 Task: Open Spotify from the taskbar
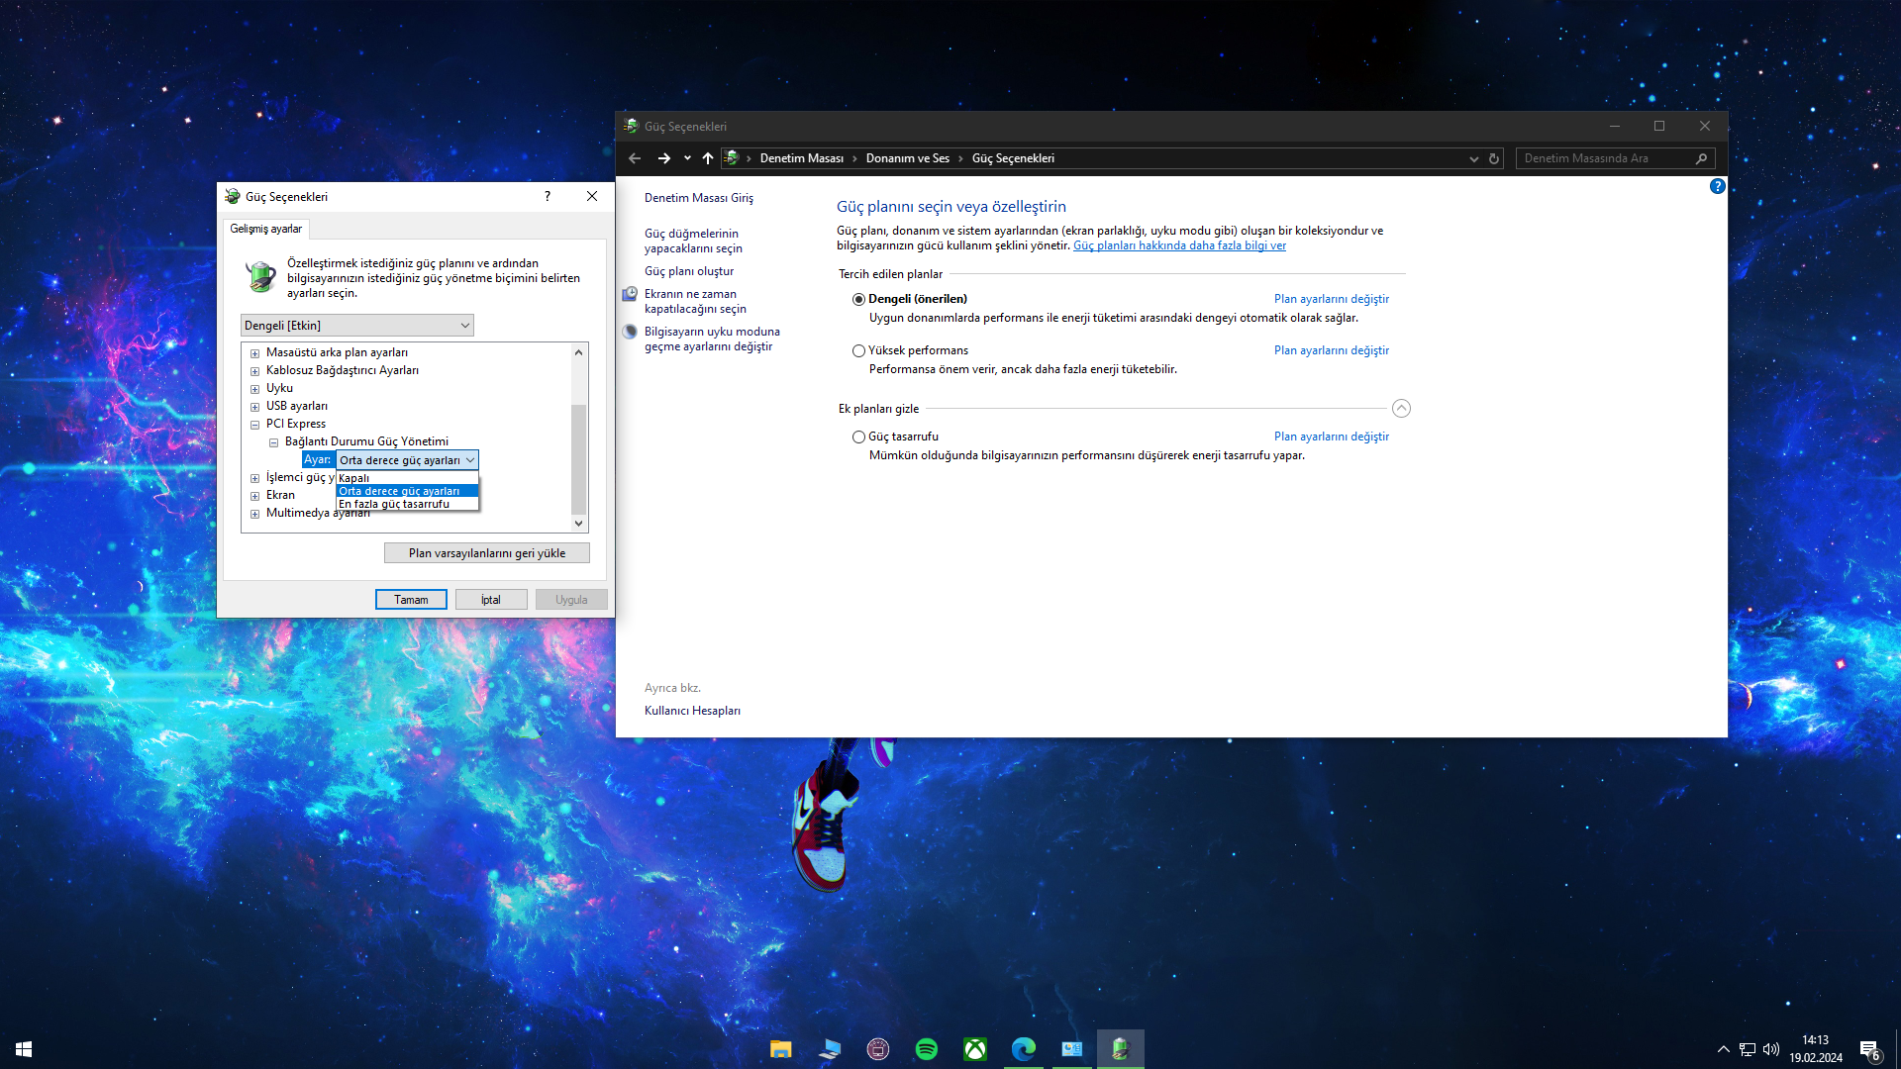tap(926, 1049)
